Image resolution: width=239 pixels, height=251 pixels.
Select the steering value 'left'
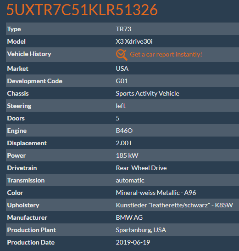pyautogui.click(x=121, y=106)
